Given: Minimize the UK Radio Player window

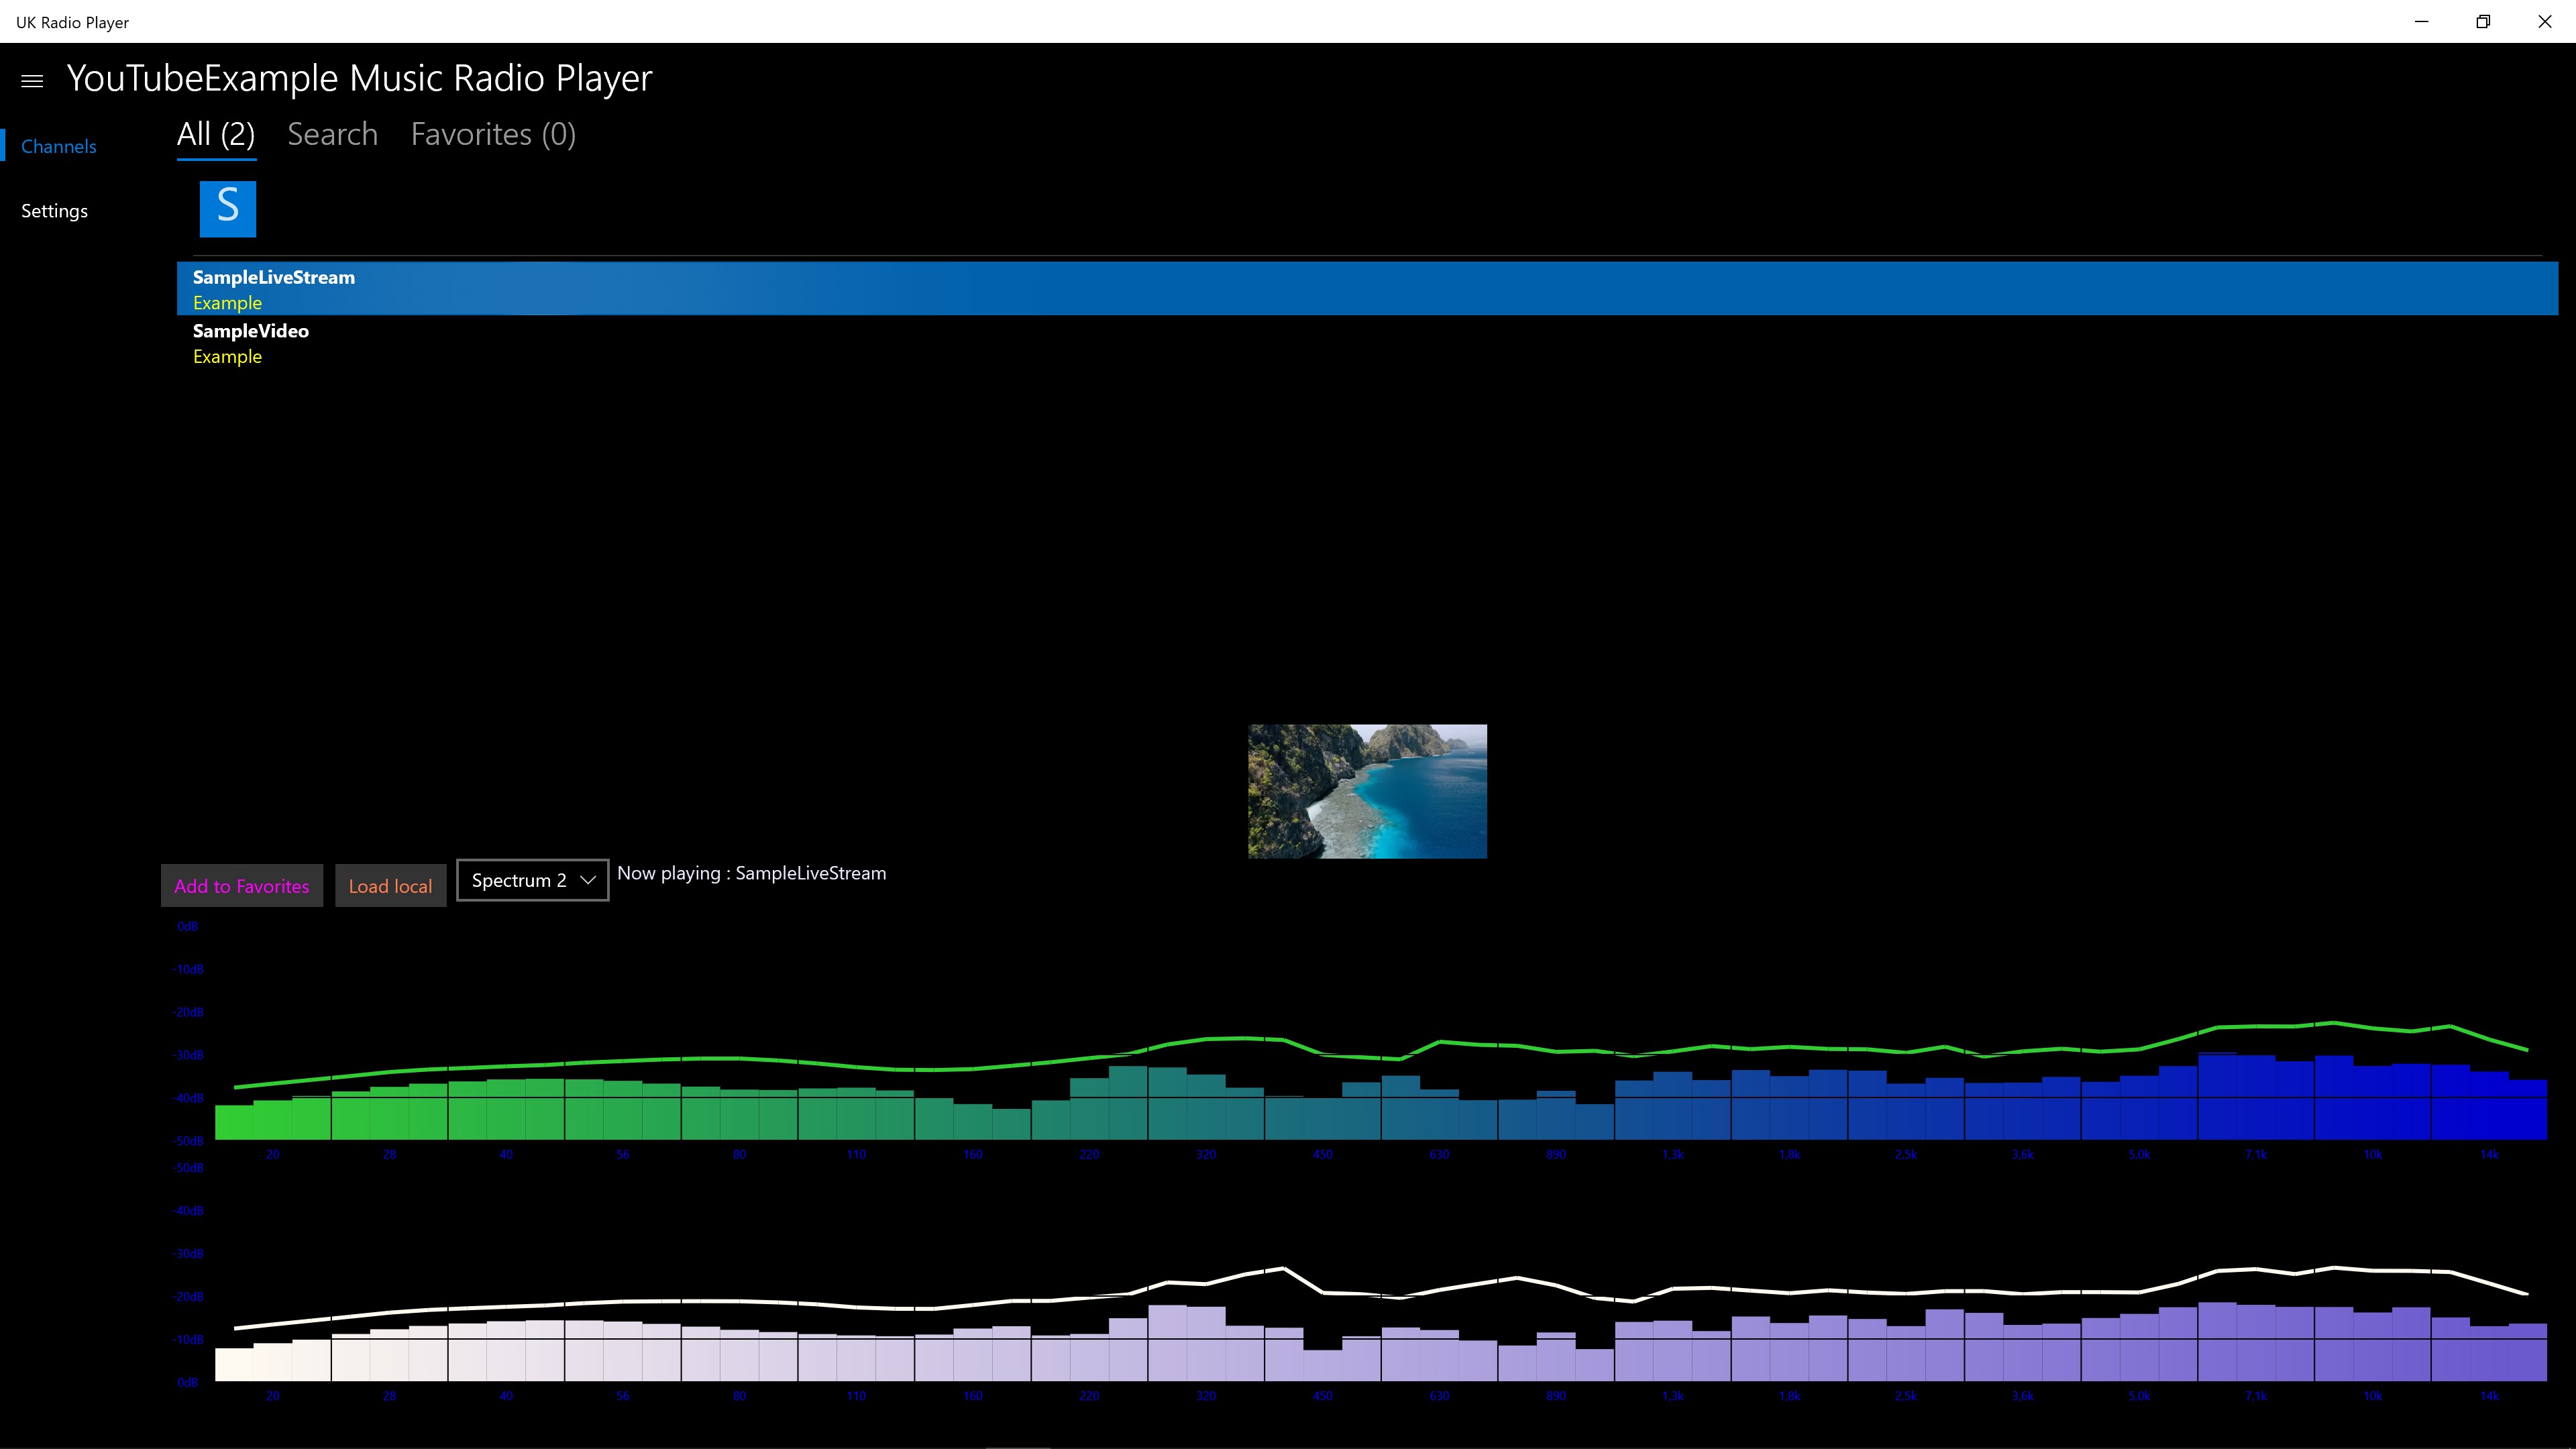Looking at the screenshot, I should 2421,22.
